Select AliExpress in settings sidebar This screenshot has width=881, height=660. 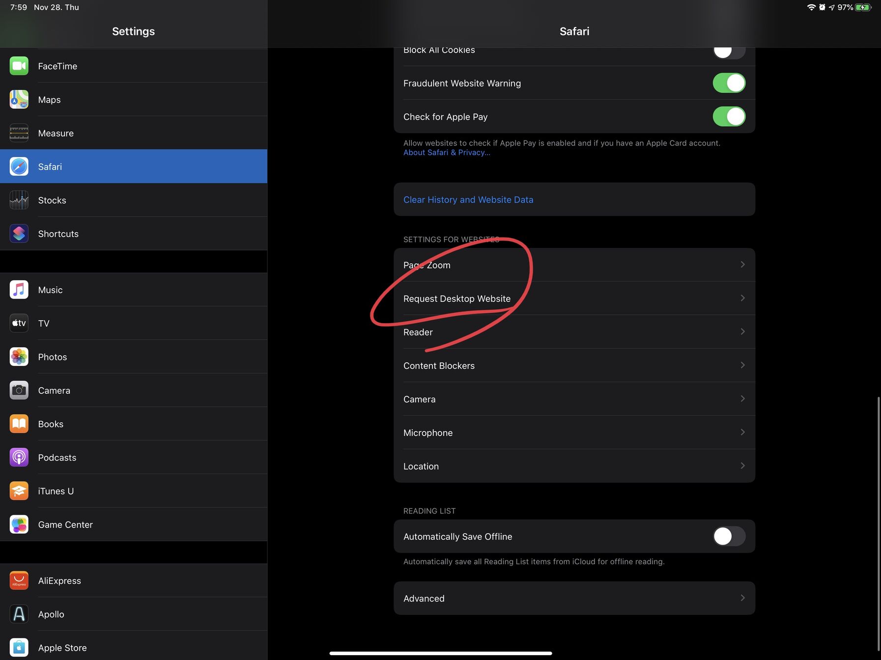click(x=134, y=580)
